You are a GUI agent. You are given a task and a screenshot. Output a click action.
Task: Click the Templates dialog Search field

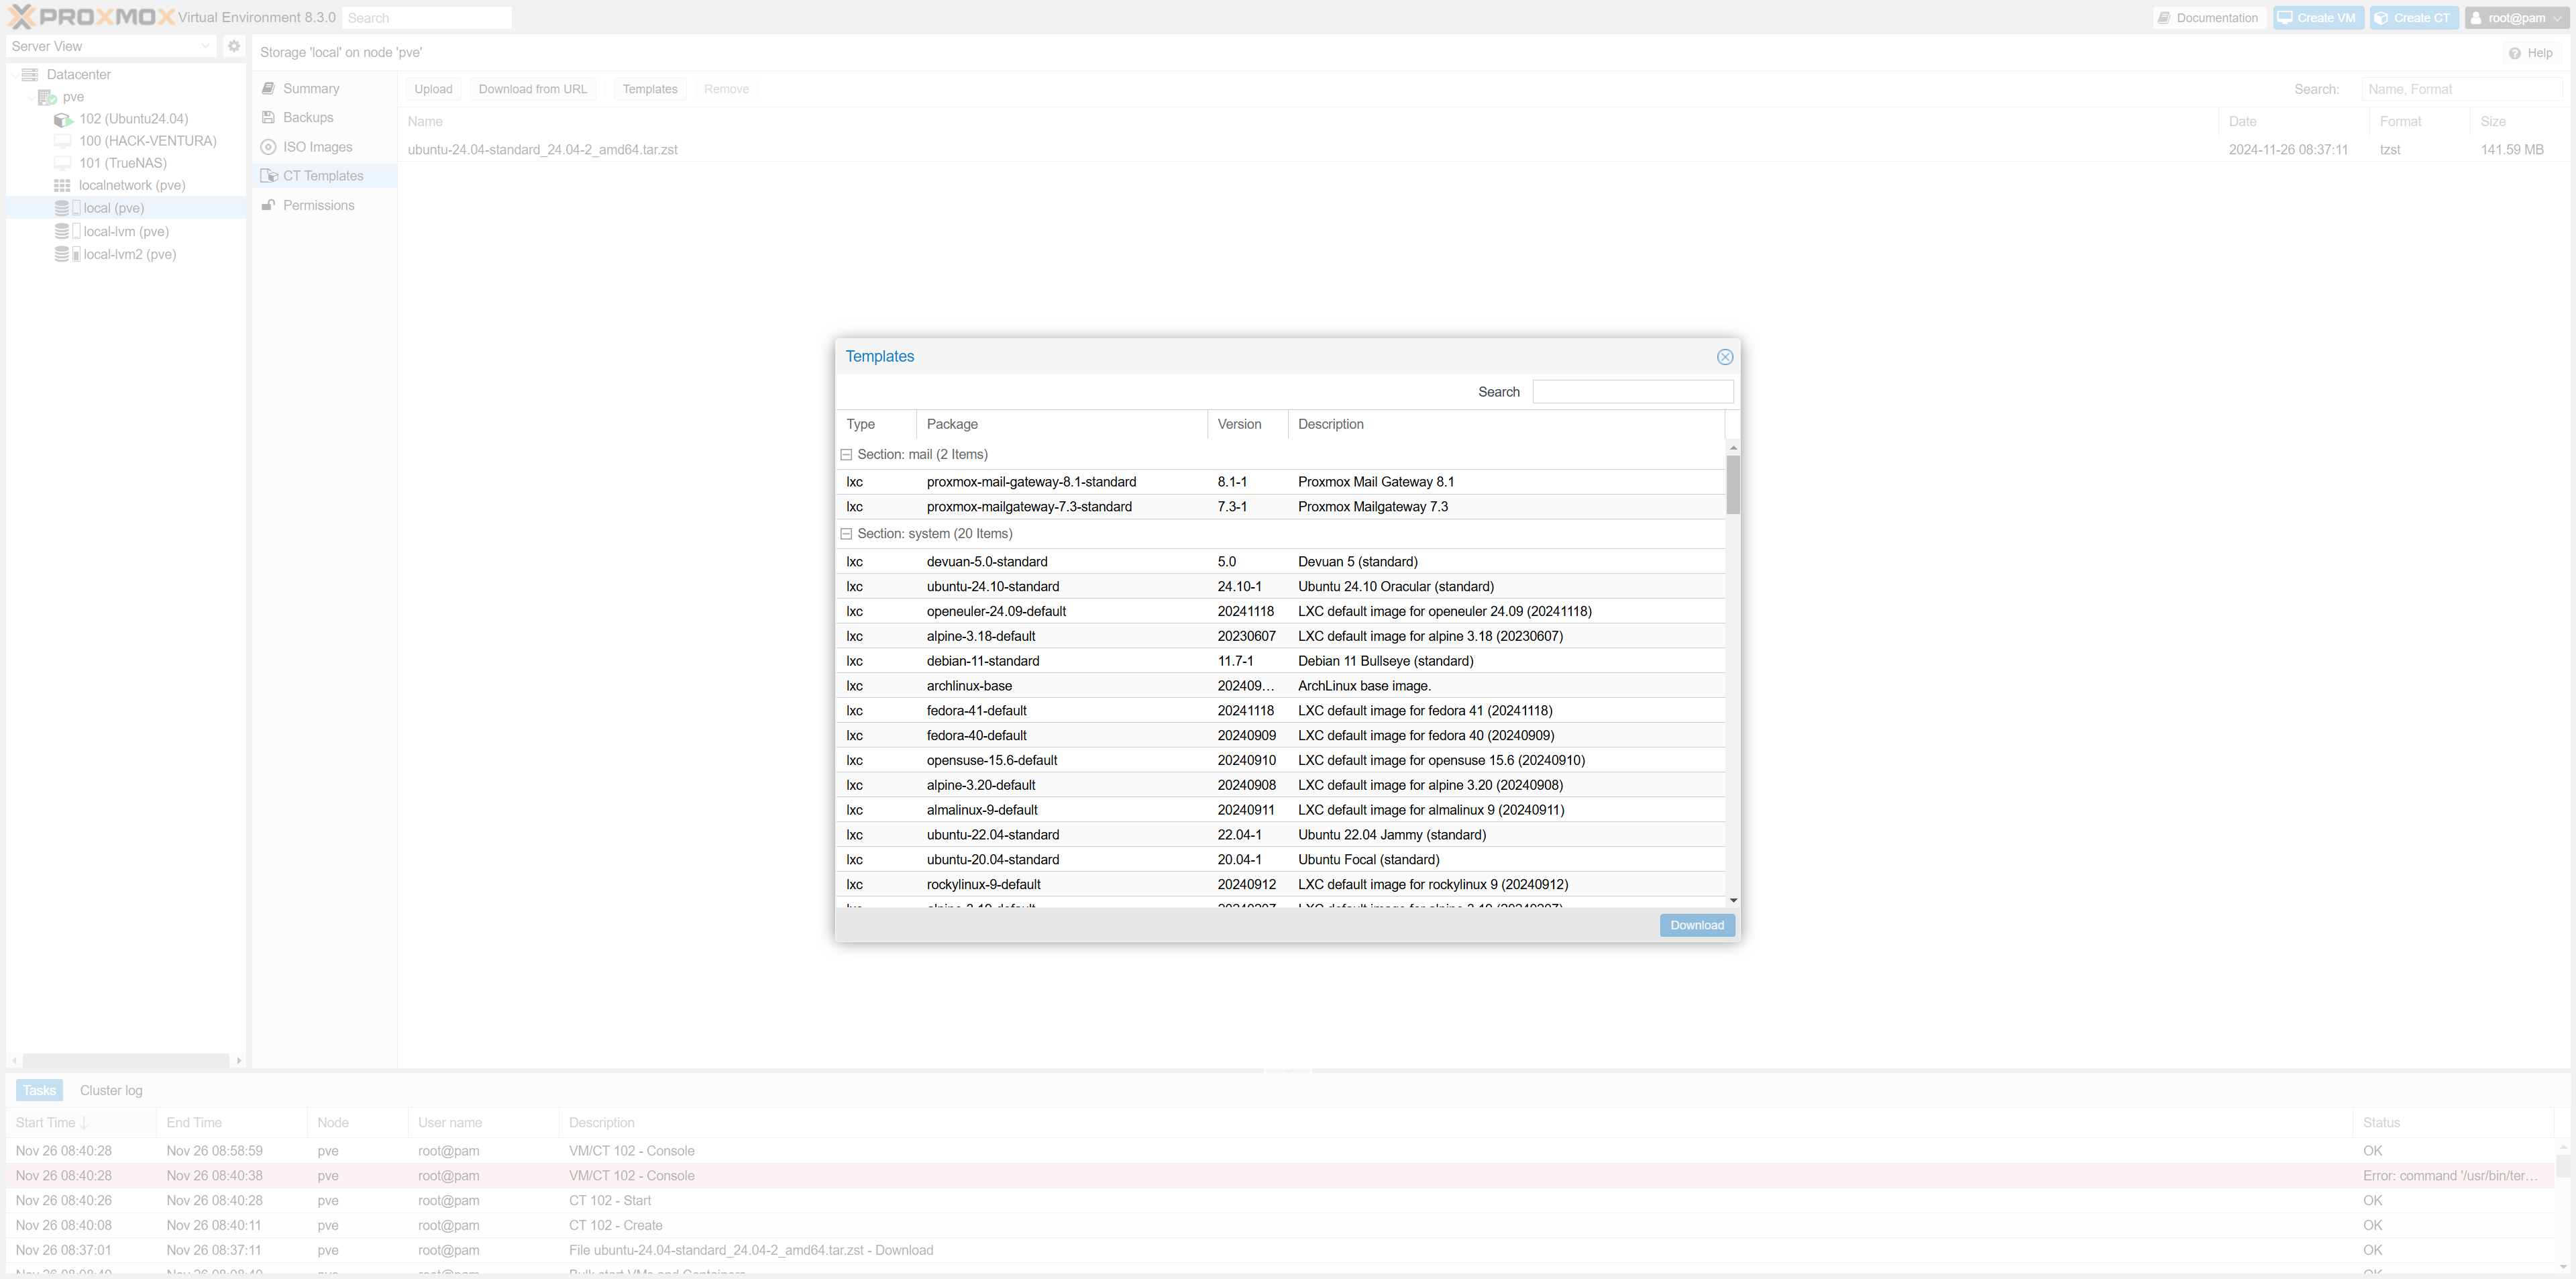click(1632, 392)
